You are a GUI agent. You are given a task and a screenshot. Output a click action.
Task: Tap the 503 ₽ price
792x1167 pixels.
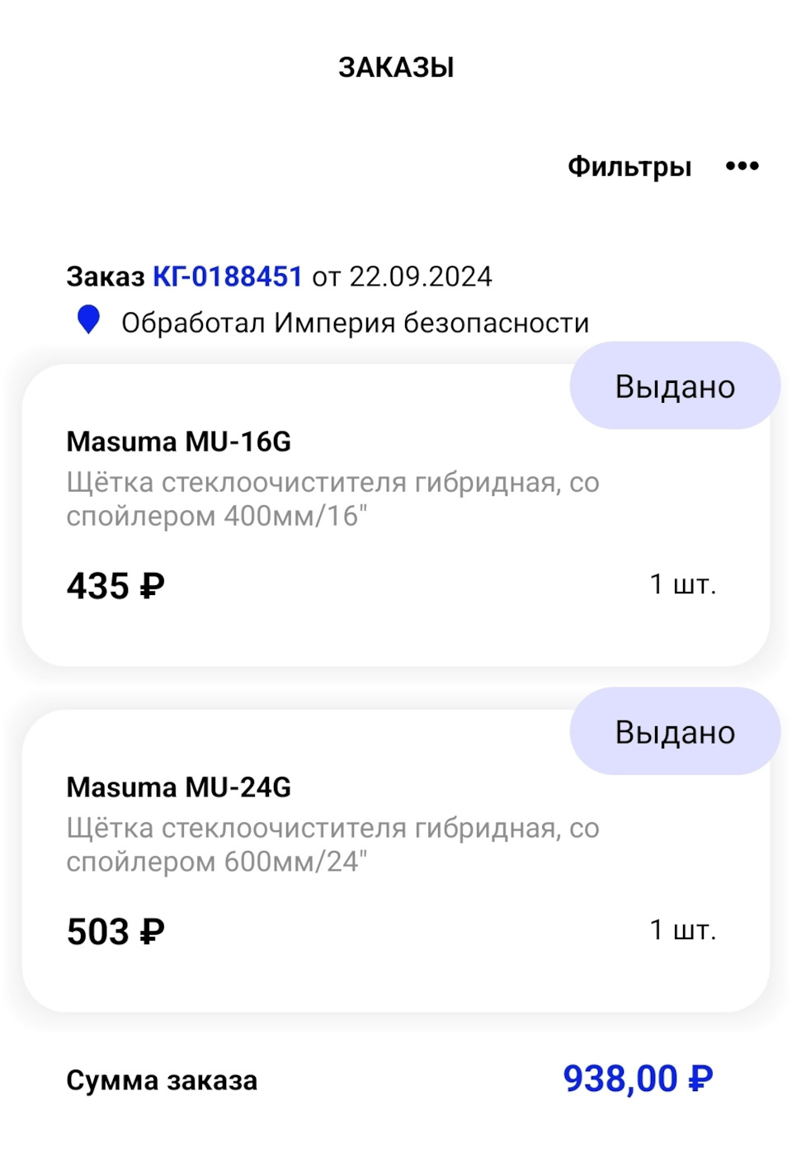tap(115, 933)
